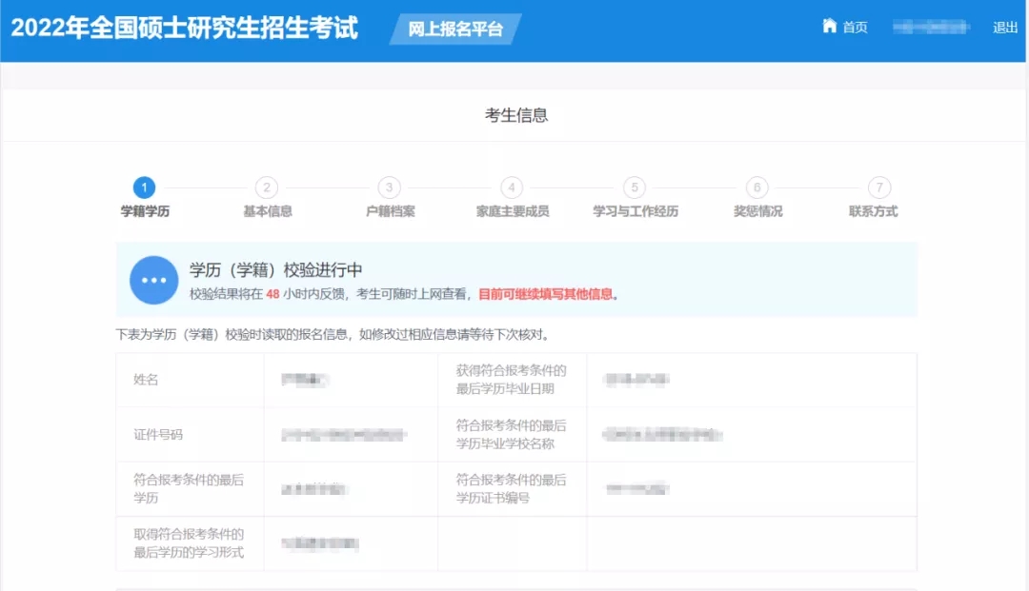The width and height of the screenshot is (1029, 591).
Task: Click 符合报考条件的最后学历证书编号 label
Action: tap(512, 489)
